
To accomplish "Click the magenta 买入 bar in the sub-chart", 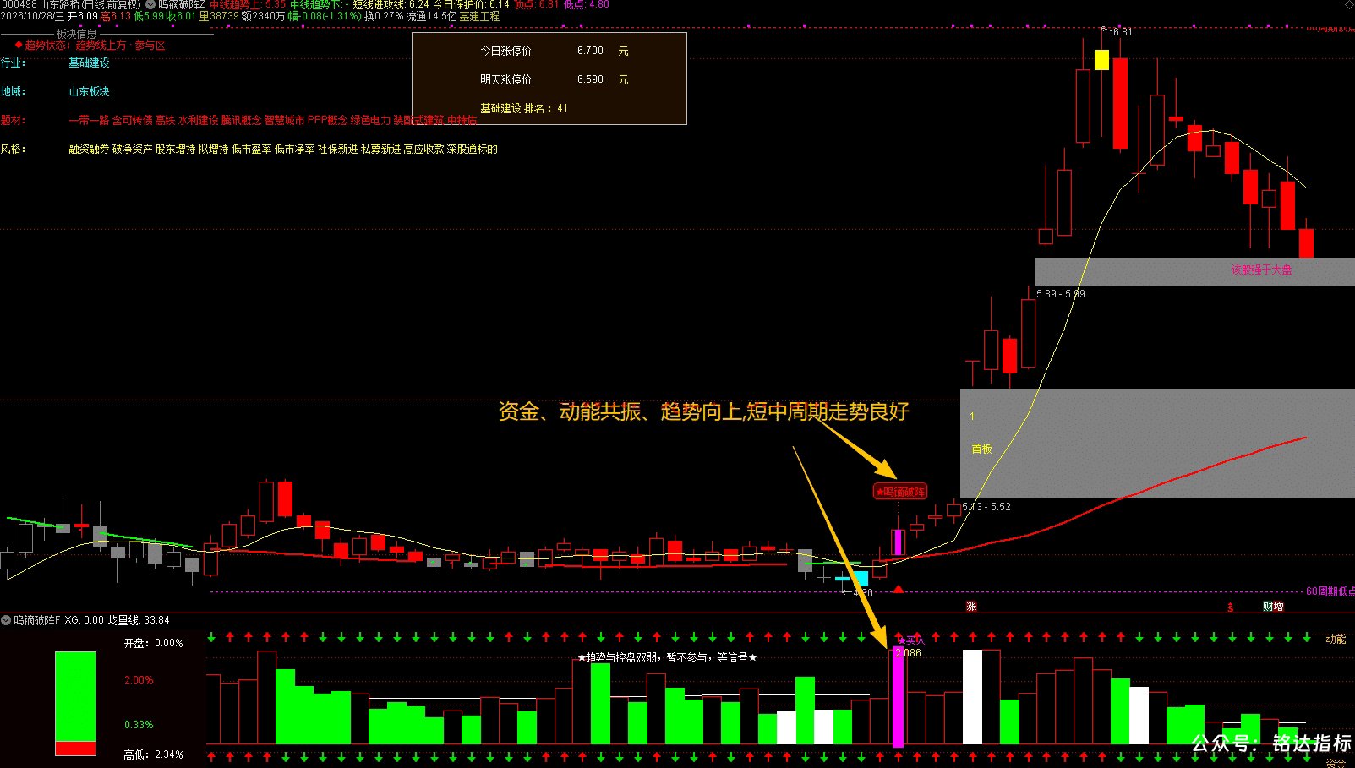I will [898, 697].
